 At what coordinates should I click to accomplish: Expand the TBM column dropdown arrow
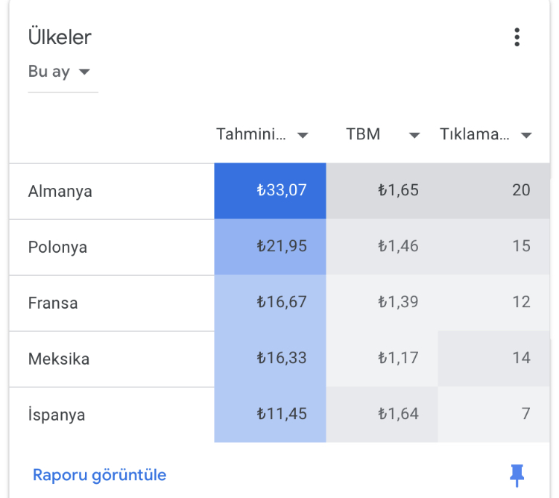[414, 135]
